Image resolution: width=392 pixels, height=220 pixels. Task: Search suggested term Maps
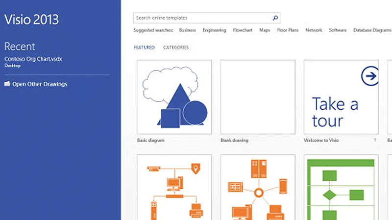tap(265, 30)
